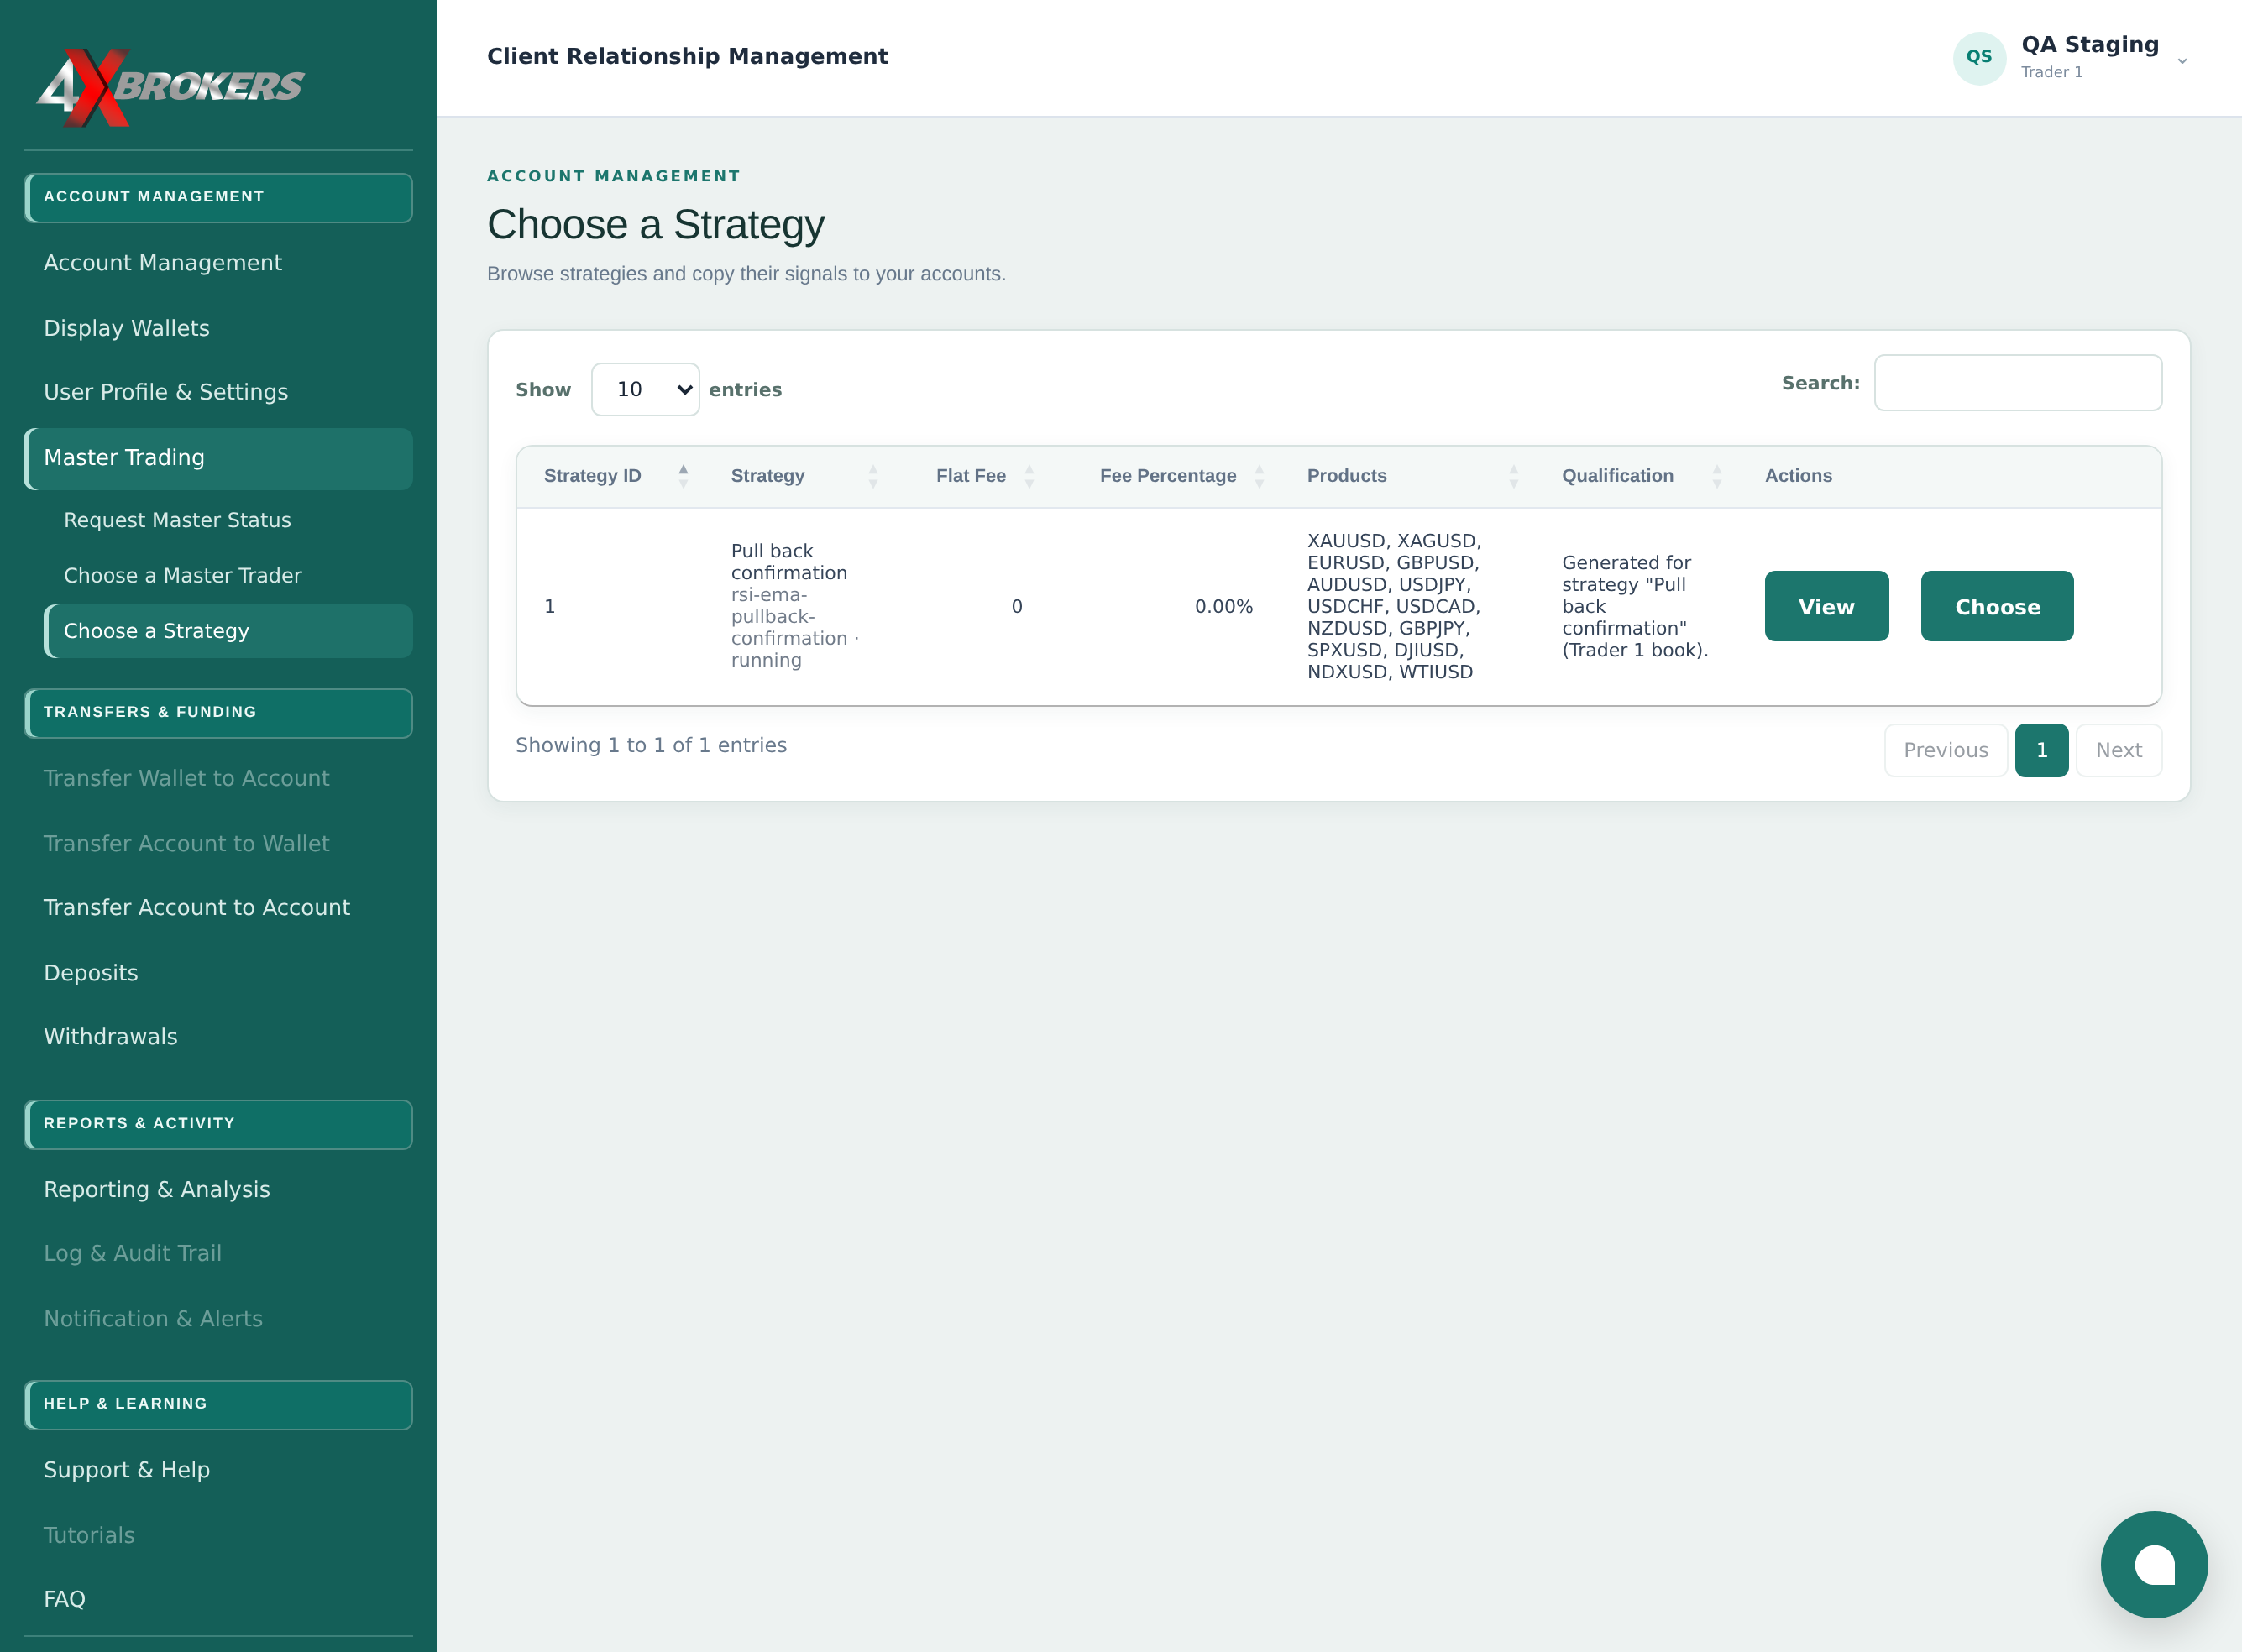The height and width of the screenshot is (1652, 2242).
Task: Sort table by Strategy column
Action: [804, 476]
